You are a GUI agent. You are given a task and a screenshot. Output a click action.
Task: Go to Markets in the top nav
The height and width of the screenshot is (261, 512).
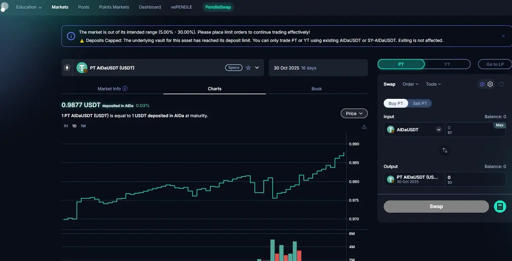[60, 7]
